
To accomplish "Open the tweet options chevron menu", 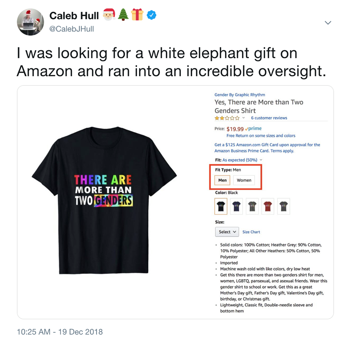I will (328, 23).
